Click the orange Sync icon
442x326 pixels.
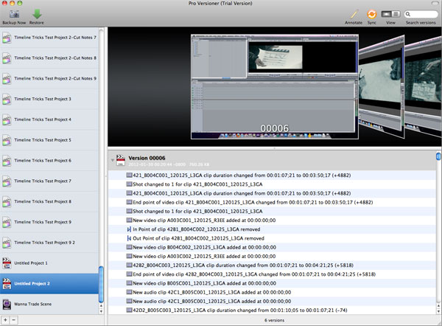[x=371, y=14]
